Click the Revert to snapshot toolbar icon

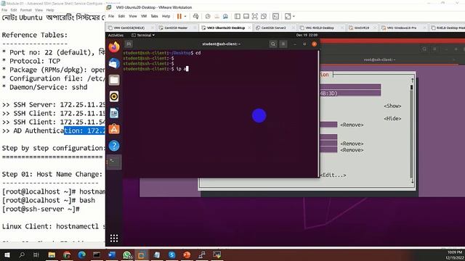coord(217,16)
